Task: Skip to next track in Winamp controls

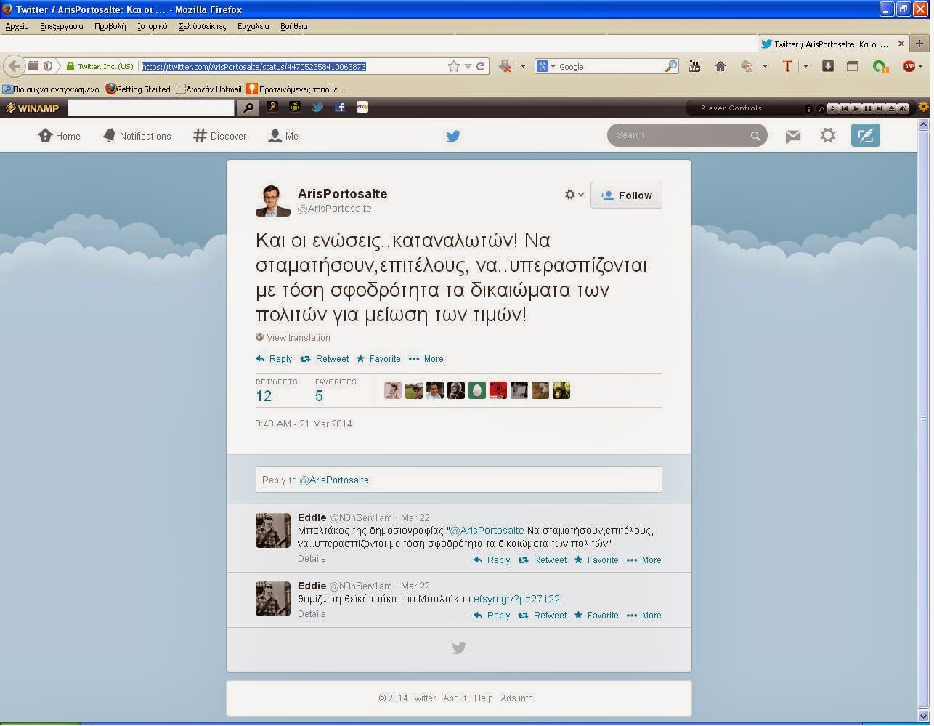Action: coord(880,108)
